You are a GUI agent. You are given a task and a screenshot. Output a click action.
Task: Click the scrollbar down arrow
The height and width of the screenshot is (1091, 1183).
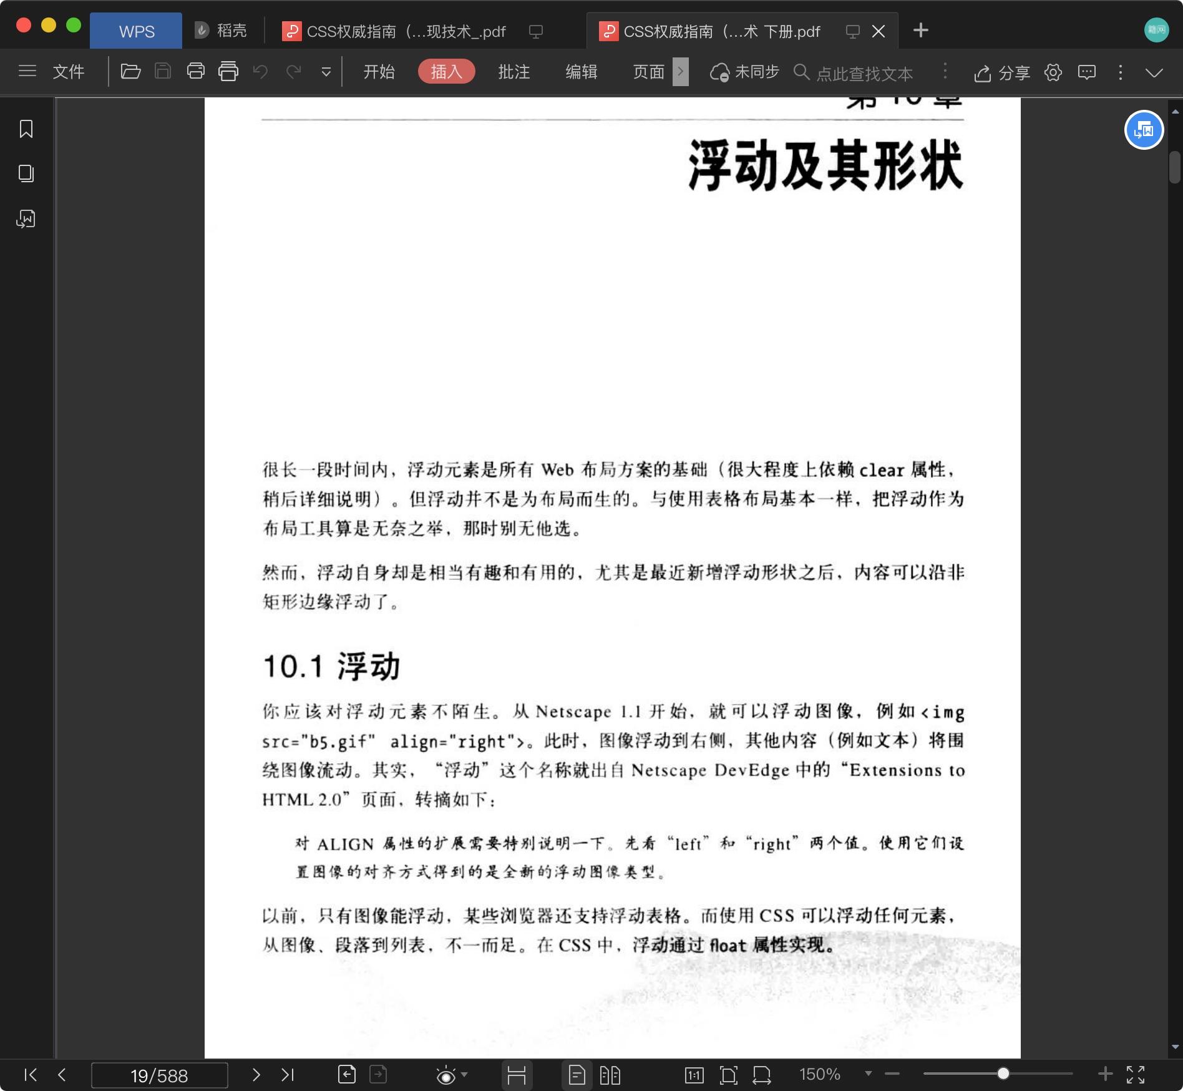(1175, 1047)
